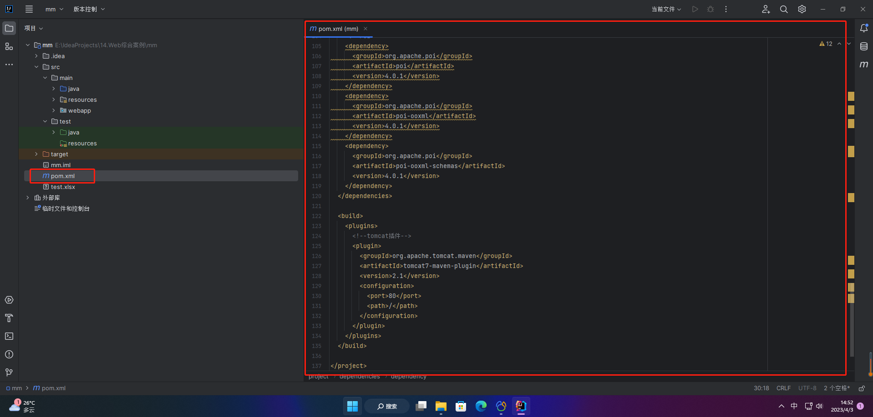Open the mm project dropdown
873x417 pixels.
pyautogui.click(x=54, y=9)
